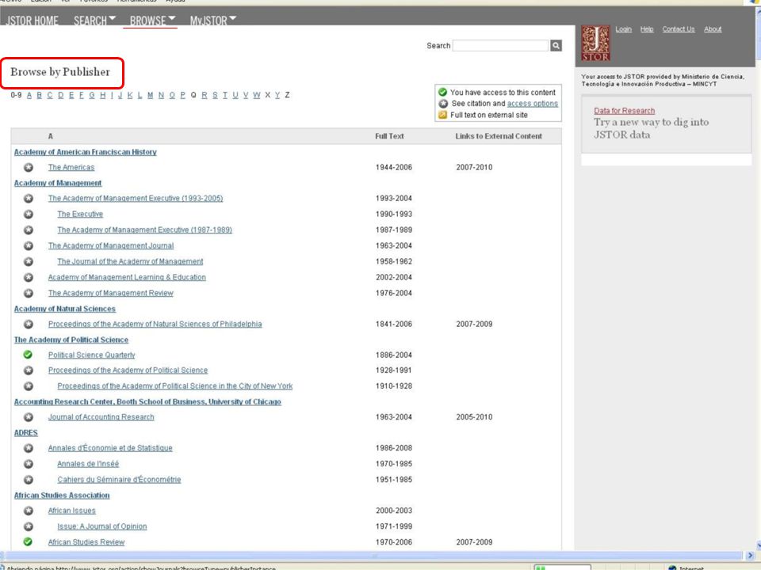Image resolution: width=761 pixels, height=570 pixels.
Task: Click the citation icon beside Annales de l'Insee
Action: pyautogui.click(x=29, y=464)
